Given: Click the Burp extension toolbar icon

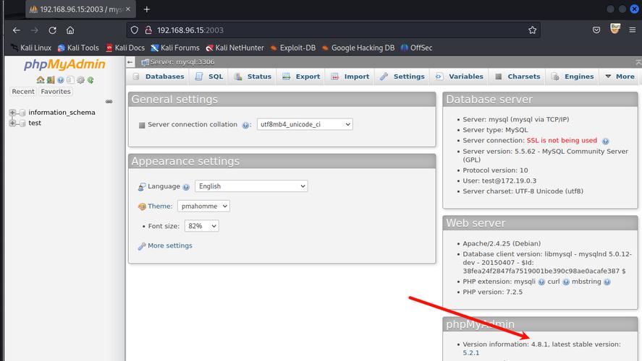Looking at the screenshot, I should pos(615,29).
